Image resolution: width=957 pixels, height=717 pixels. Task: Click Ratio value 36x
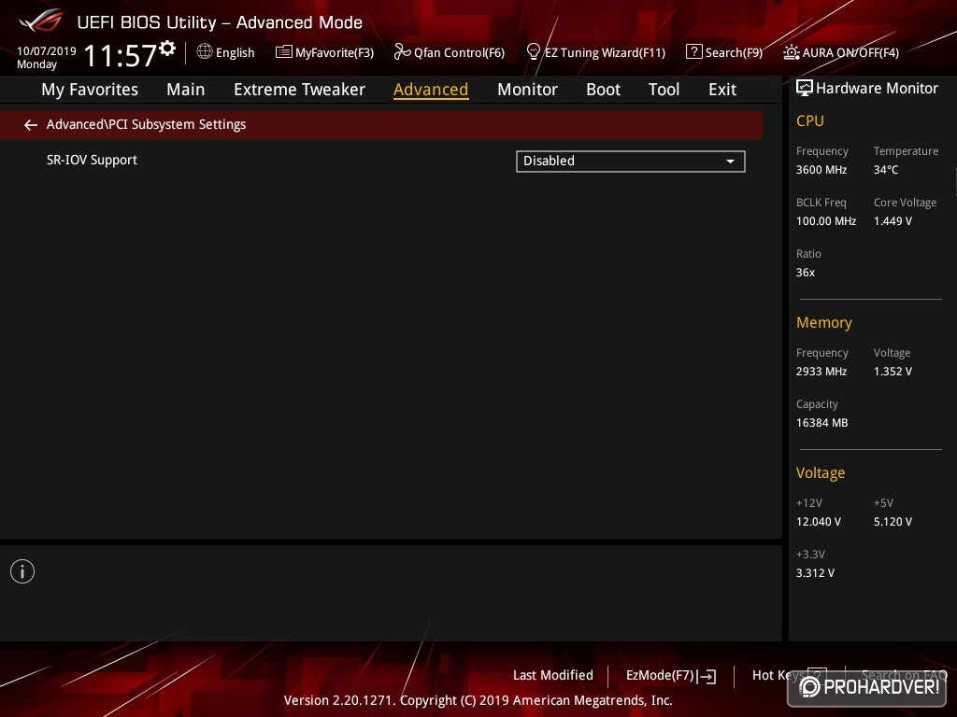click(805, 272)
